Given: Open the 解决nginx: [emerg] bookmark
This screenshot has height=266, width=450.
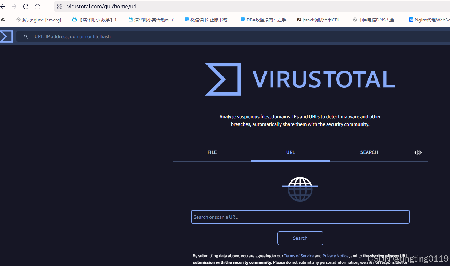Looking at the screenshot, I should (x=41, y=20).
